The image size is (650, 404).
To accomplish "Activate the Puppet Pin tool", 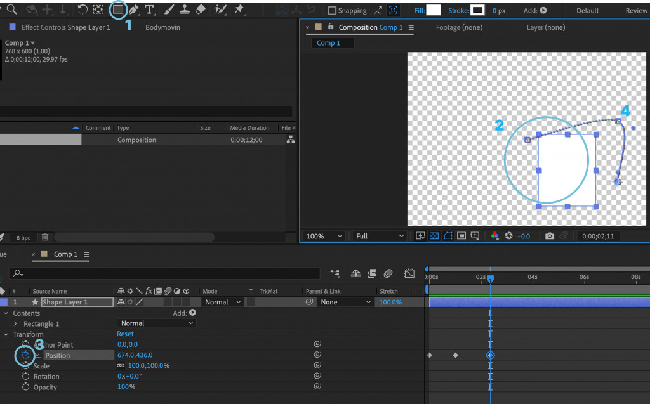I will 239,10.
